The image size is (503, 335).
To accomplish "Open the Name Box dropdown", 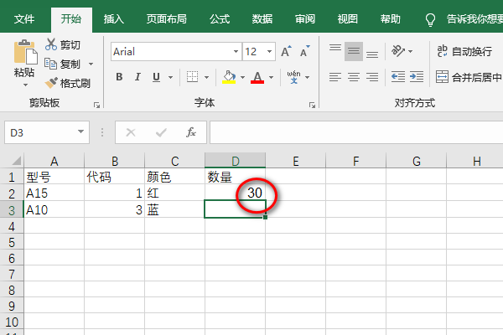I will [x=80, y=131].
